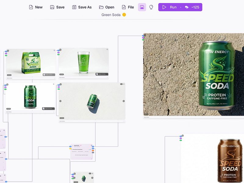The width and height of the screenshot is (244, 183).
Task: Select the brown Earth Edition can thumbnail
Action: pos(230,160)
